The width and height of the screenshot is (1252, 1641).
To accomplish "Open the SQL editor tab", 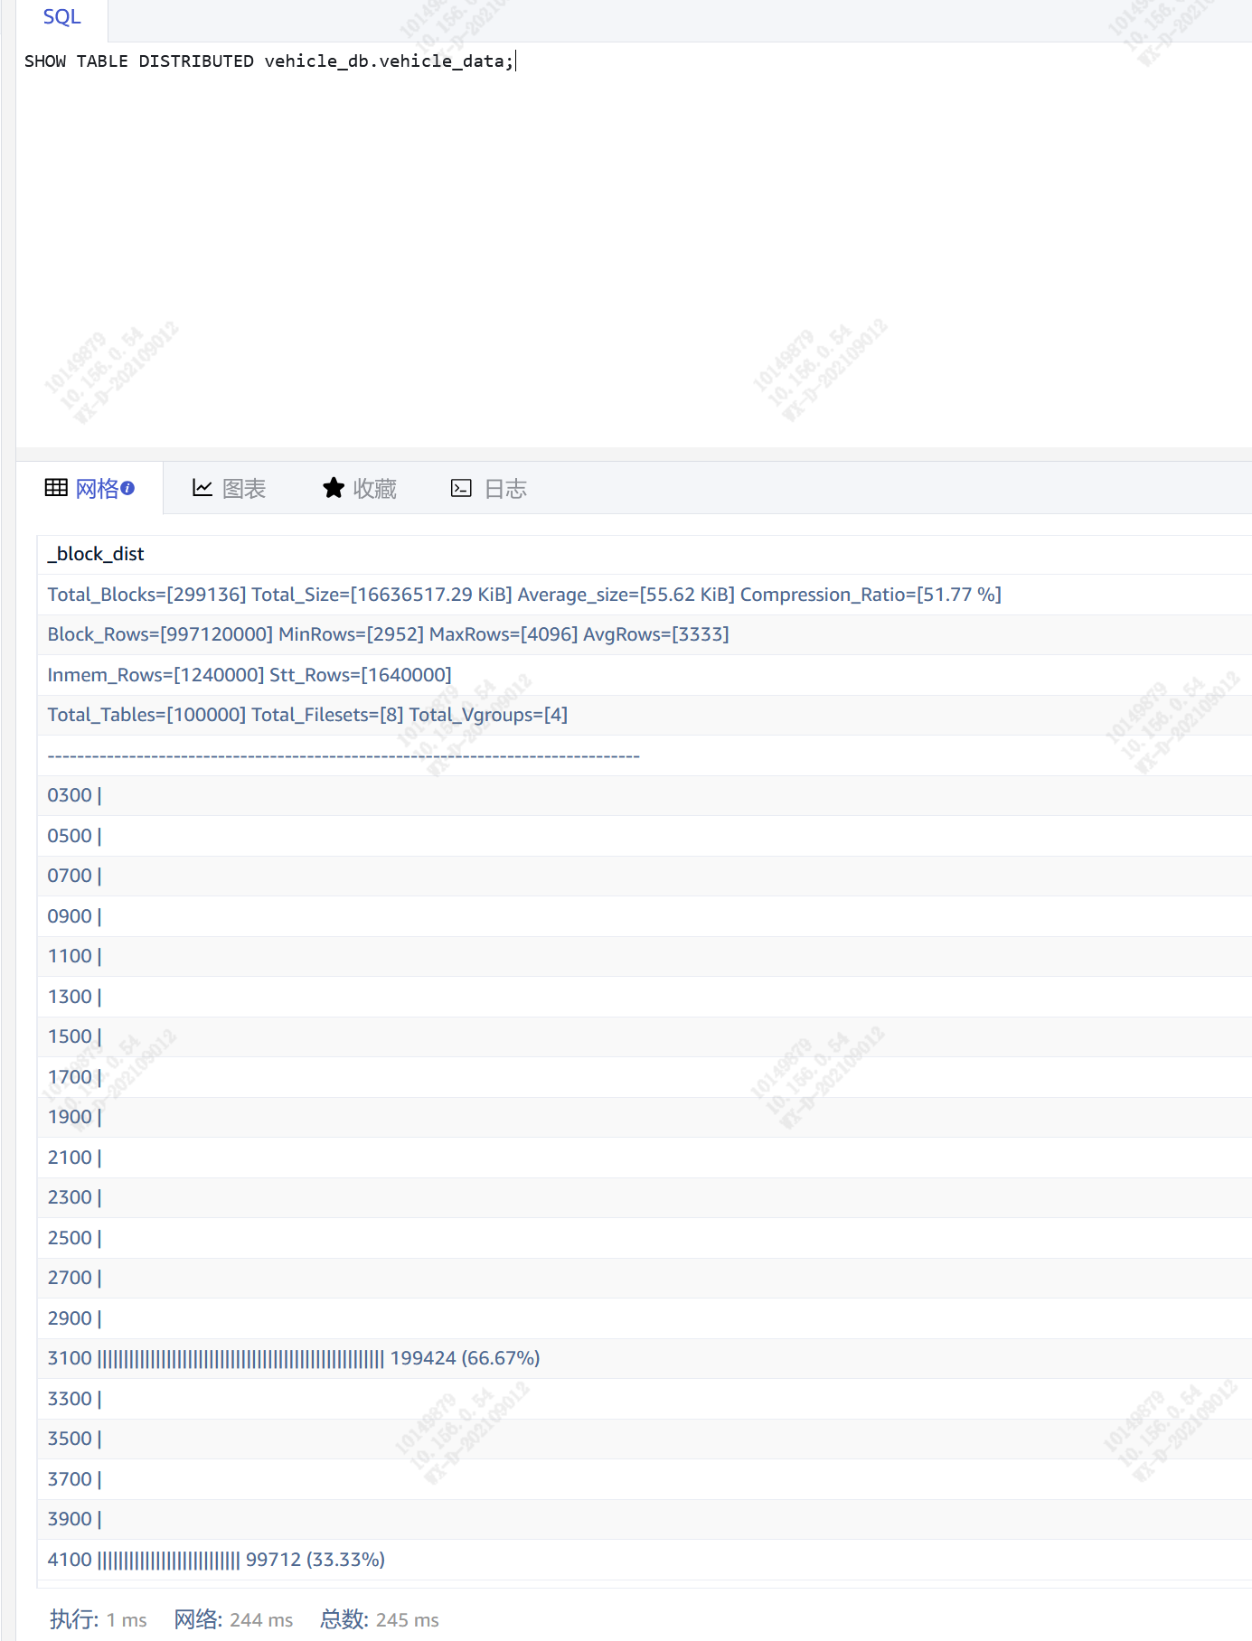I will click(x=61, y=17).
